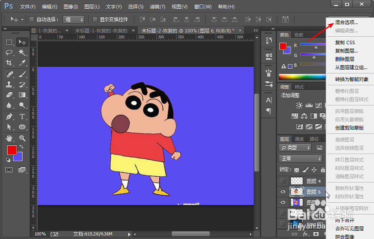Image resolution: width=374 pixels, height=239 pixels.
Task: Select the Ellipse shape tool
Action: coord(22,127)
